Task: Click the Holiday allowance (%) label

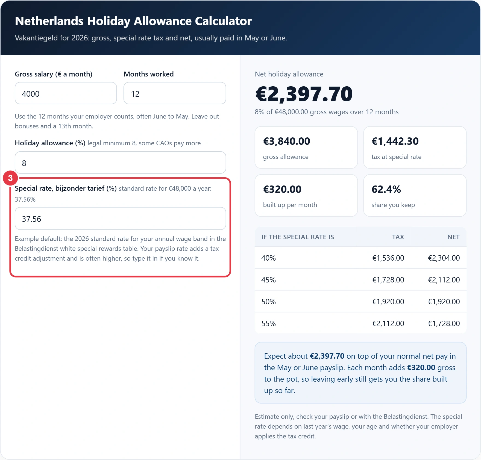Action: click(x=50, y=143)
